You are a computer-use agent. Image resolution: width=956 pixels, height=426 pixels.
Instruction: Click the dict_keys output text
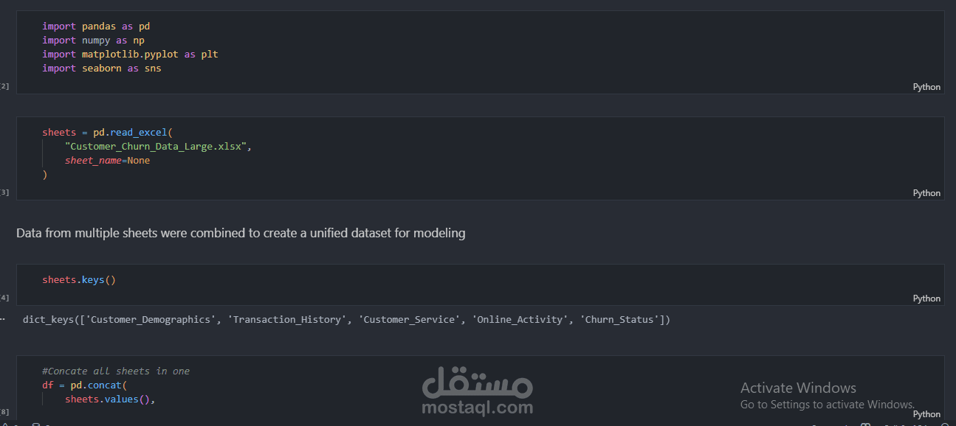pos(346,320)
